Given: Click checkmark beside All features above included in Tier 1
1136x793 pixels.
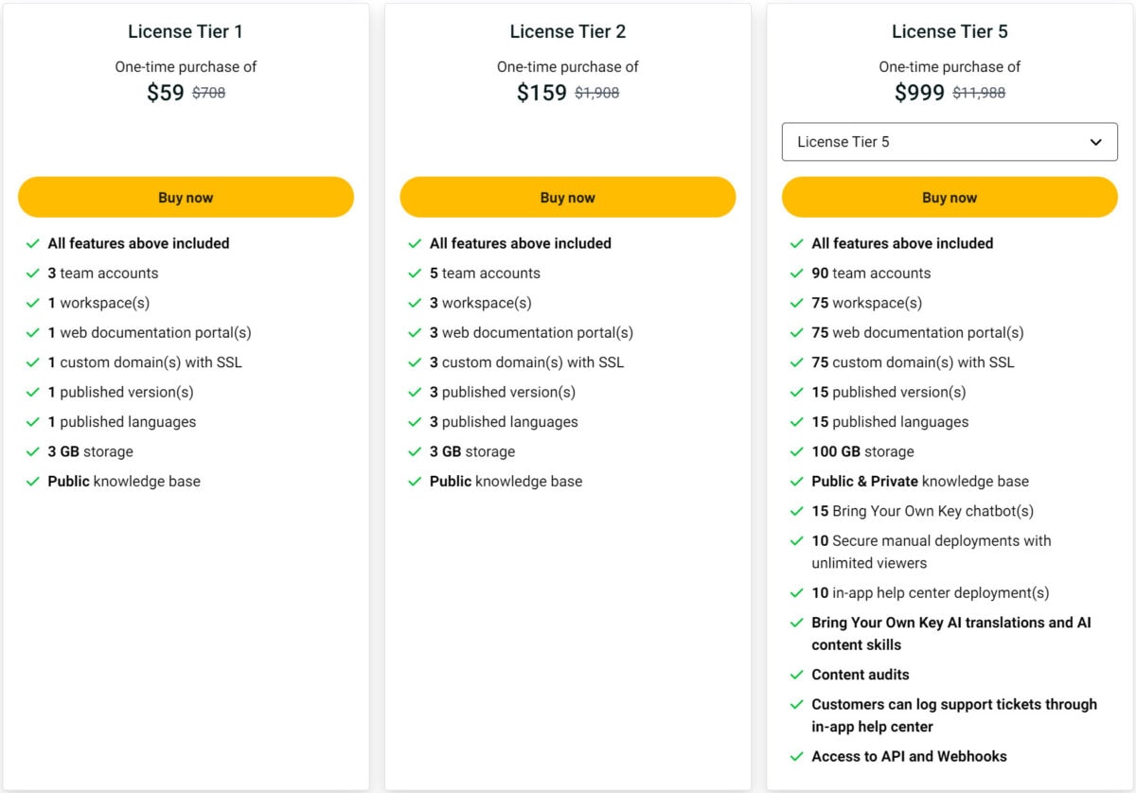Looking at the screenshot, I should pos(32,243).
